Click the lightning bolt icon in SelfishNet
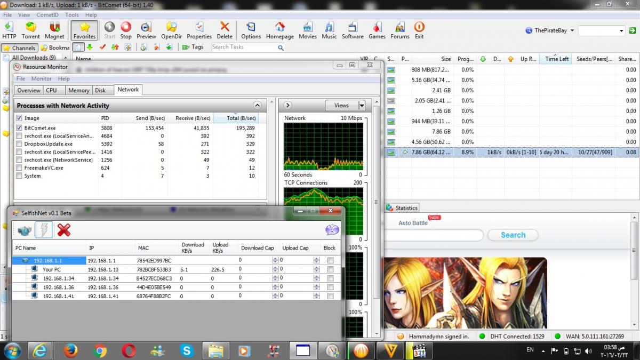This screenshot has width=640, height=360. (44, 230)
